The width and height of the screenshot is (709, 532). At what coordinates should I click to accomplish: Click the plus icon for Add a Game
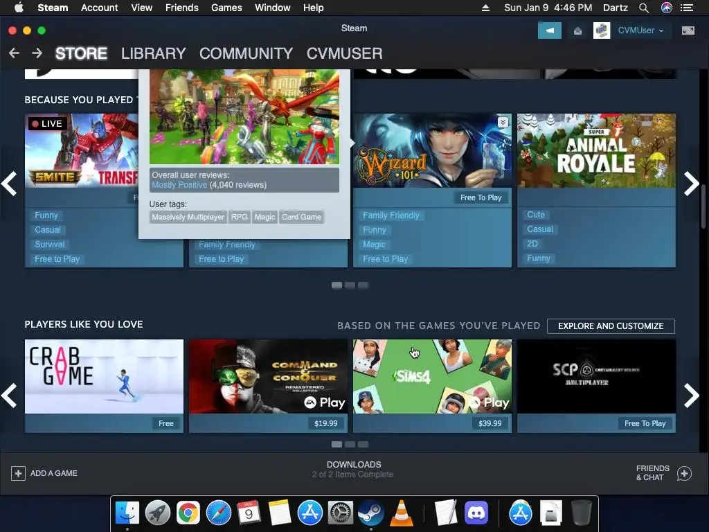point(18,473)
